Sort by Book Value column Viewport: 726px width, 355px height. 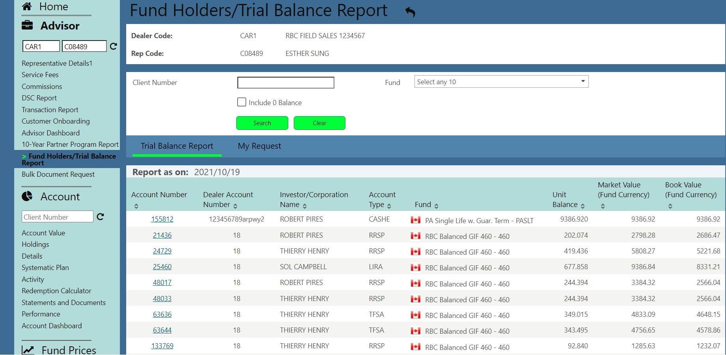[670, 206]
